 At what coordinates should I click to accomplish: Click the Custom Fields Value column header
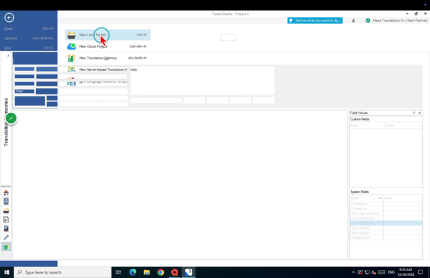click(x=403, y=125)
